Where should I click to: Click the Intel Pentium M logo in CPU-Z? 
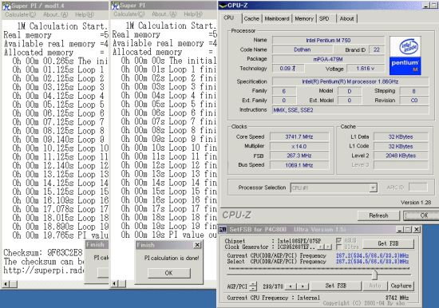click(x=405, y=56)
